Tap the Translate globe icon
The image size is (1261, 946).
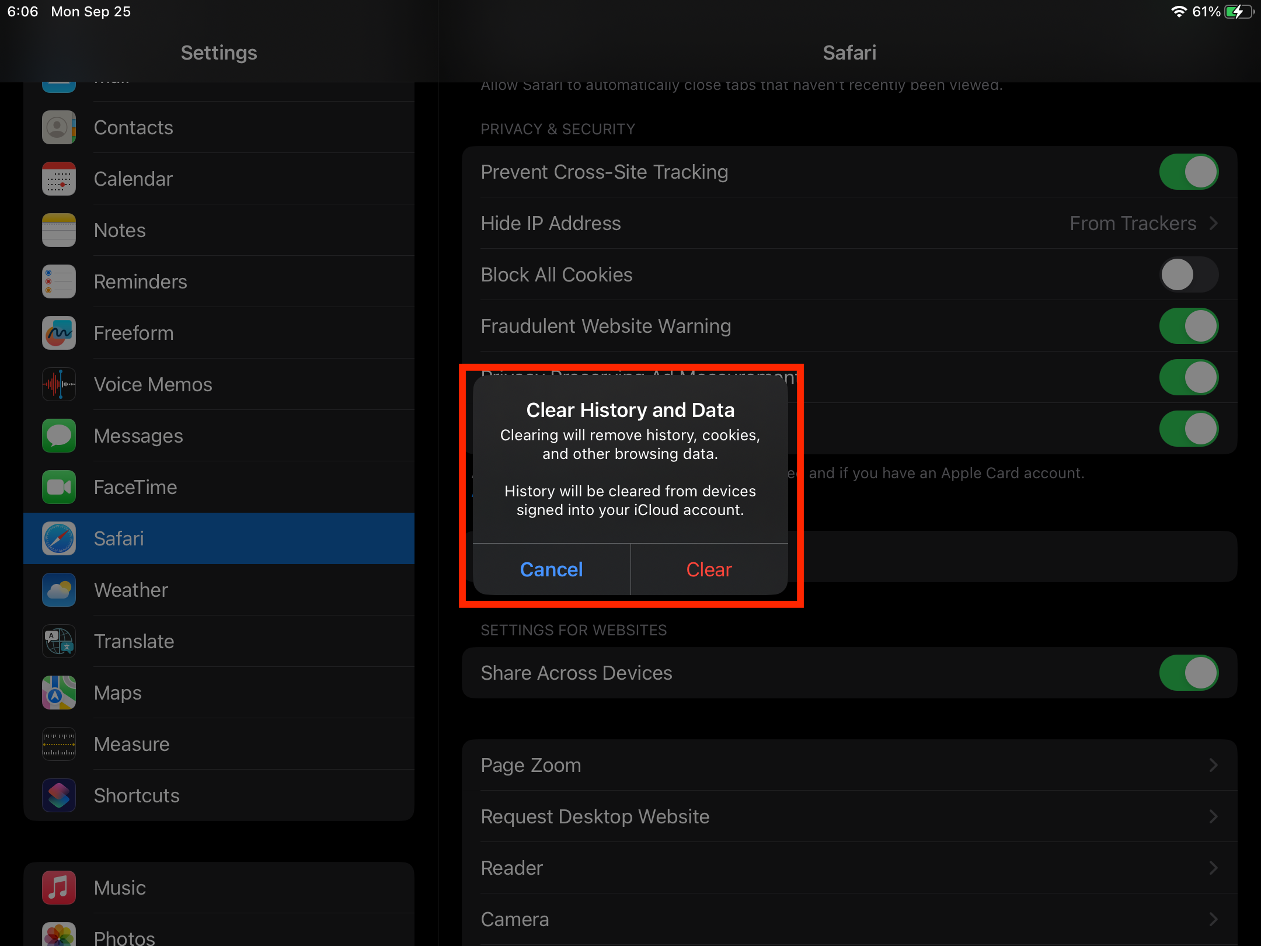pyautogui.click(x=59, y=641)
